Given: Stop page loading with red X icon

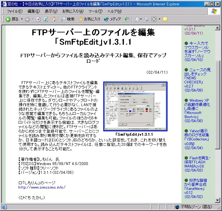Looking at the screenshot, I should tap(38, 19).
